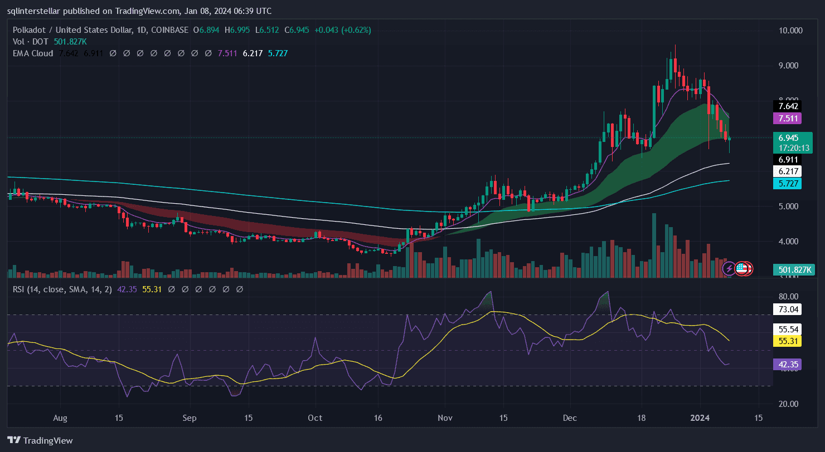Viewport: 825px width, 452px height.
Task: Click the yellow 55.31 RSI axis label
Action: [786, 340]
